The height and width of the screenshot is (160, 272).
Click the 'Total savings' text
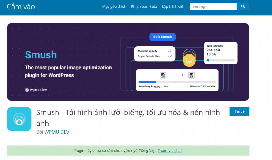click(x=214, y=46)
